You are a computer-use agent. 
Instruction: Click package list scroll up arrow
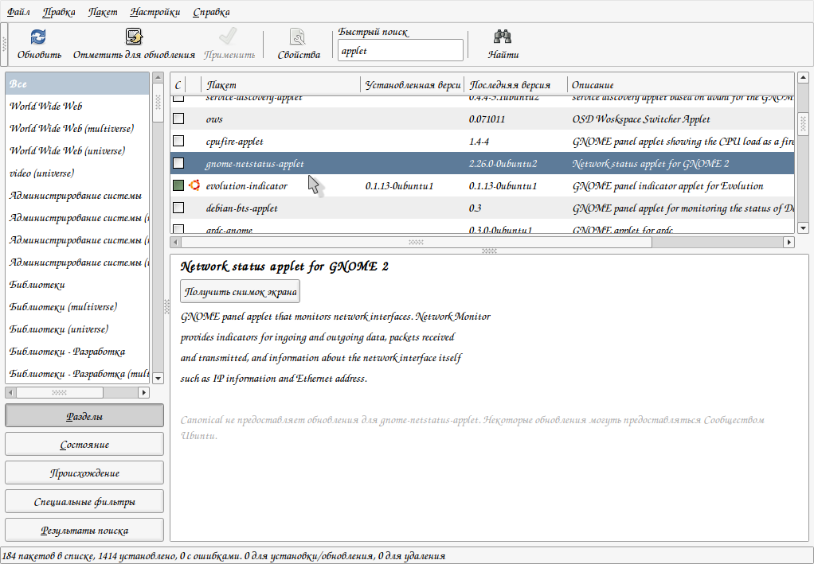pos(803,78)
